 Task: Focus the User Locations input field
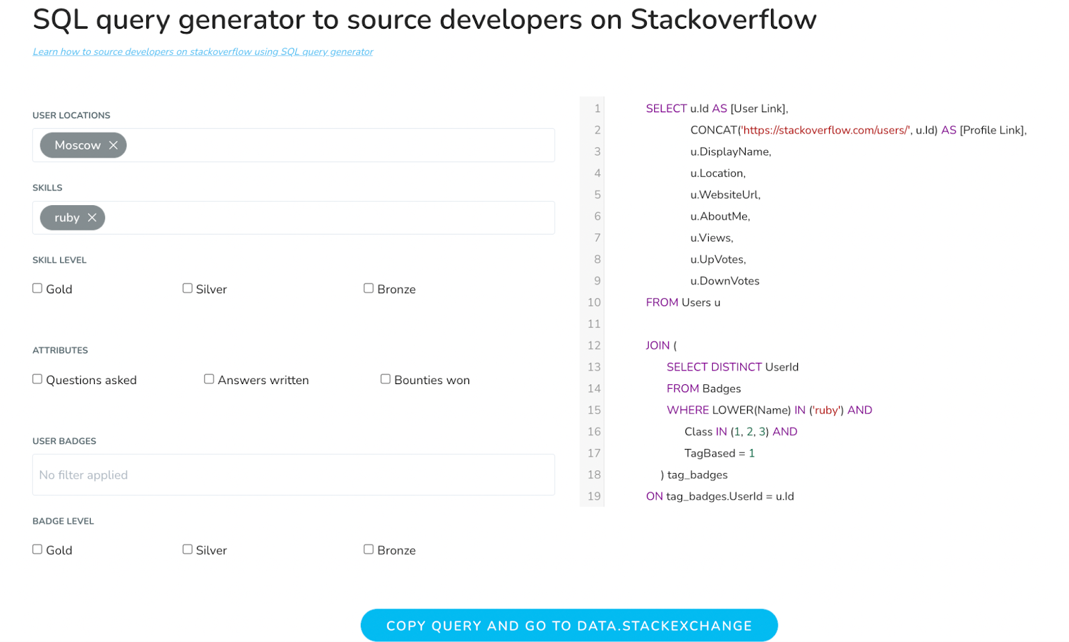293,145
